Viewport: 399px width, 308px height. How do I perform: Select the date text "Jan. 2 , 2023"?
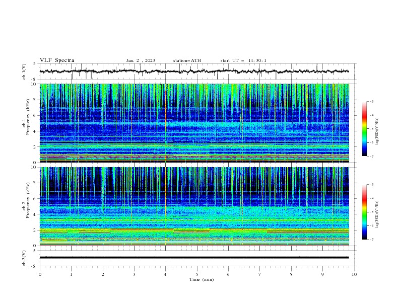pyautogui.click(x=141, y=60)
